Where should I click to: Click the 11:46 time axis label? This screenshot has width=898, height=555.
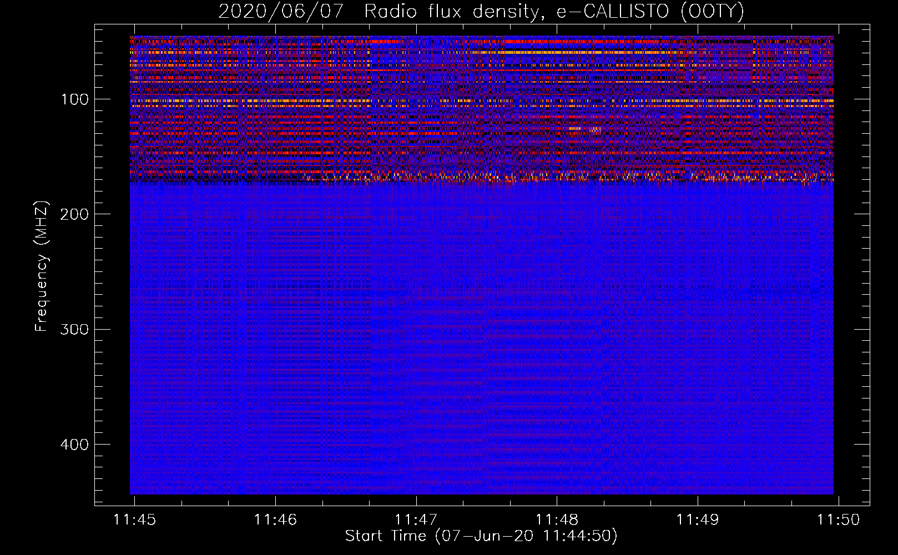point(275,520)
